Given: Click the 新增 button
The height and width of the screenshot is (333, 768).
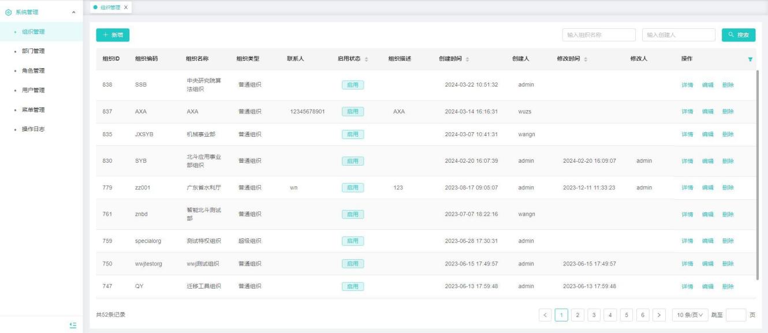Looking at the screenshot, I should [113, 35].
